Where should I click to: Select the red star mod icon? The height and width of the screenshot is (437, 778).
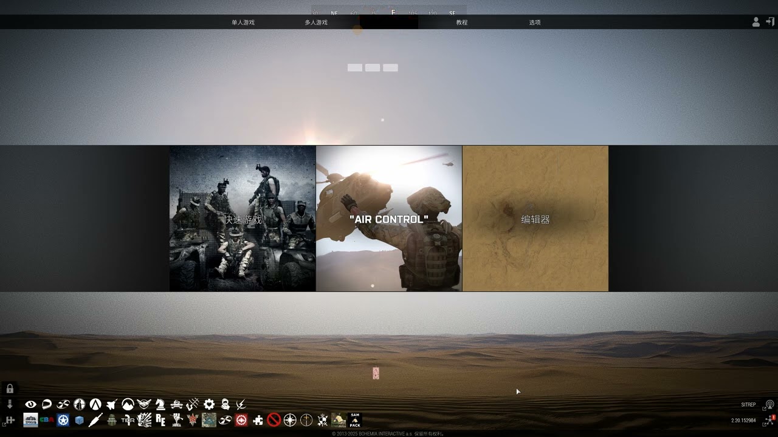(x=193, y=420)
